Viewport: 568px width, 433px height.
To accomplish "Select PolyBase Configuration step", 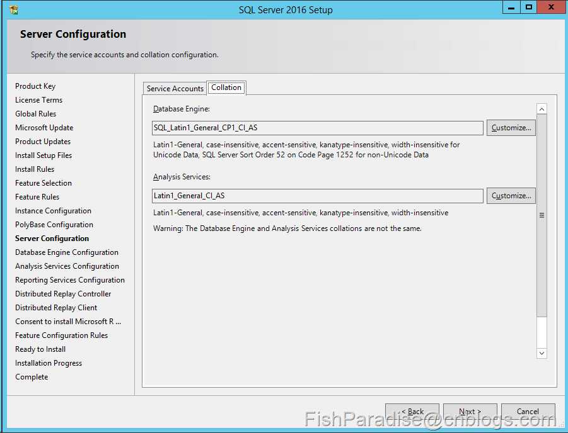I will coord(54,225).
